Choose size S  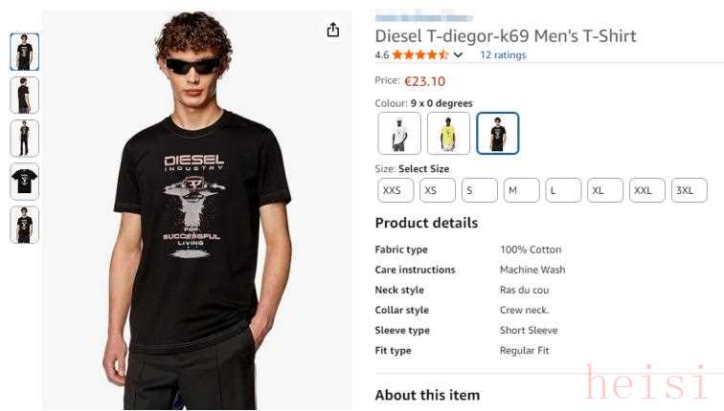pyautogui.click(x=480, y=190)
